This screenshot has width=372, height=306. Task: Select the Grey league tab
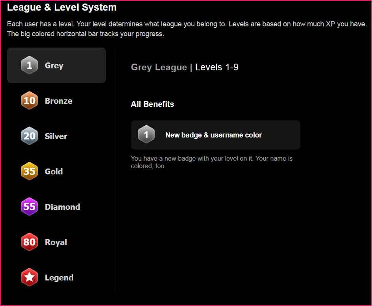pos(56,65)
